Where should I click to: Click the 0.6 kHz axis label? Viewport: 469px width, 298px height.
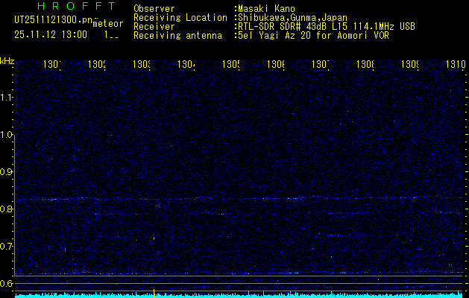pos(7,284)
